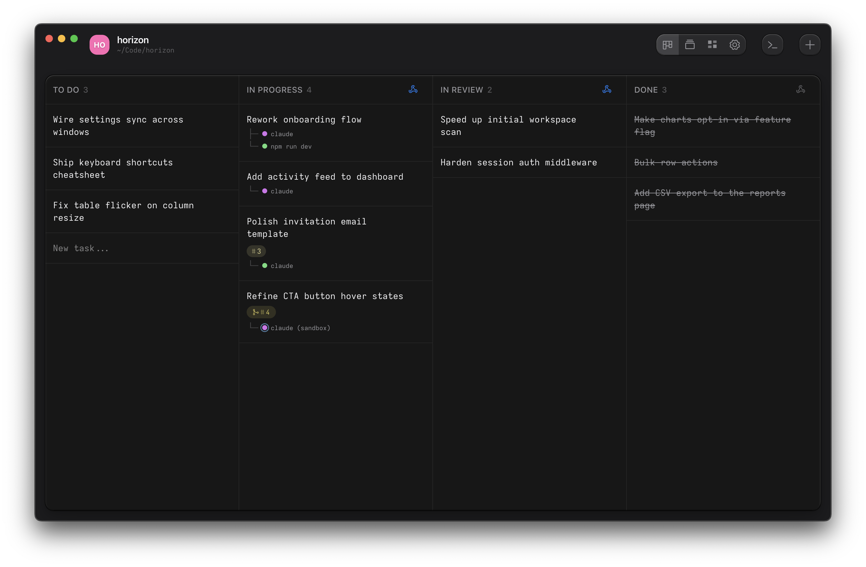Switch to the kanban board view icon
This screenshot has width=866, height=567.
pos(667,45)
